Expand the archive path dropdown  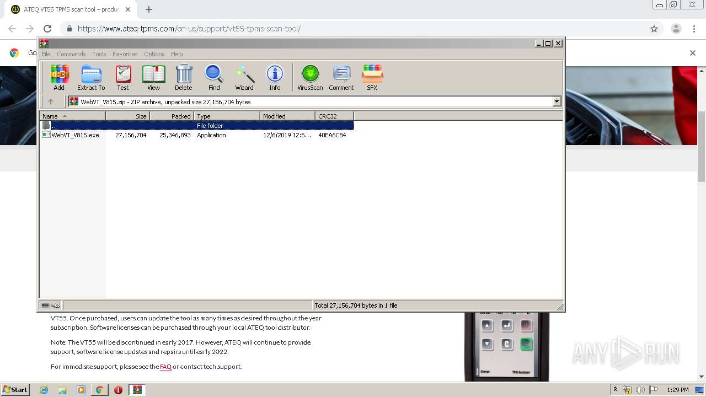click(x=557, y=101)
